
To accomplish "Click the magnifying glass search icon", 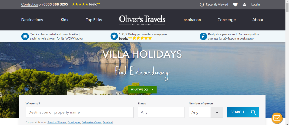I will coord(253,112).
